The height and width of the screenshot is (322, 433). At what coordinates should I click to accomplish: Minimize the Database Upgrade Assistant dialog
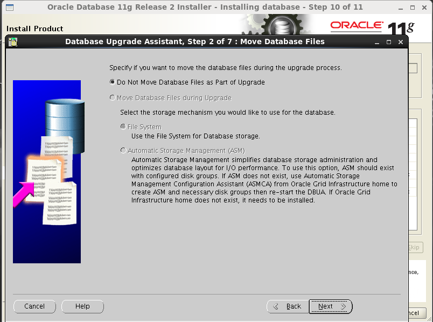tap(377, 42)
